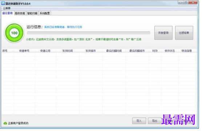The width and height of the screenshot is (202, 131).
Task: Close the 慧达快递助手 window
Action: pyautogui.click(x=193, y=2)
